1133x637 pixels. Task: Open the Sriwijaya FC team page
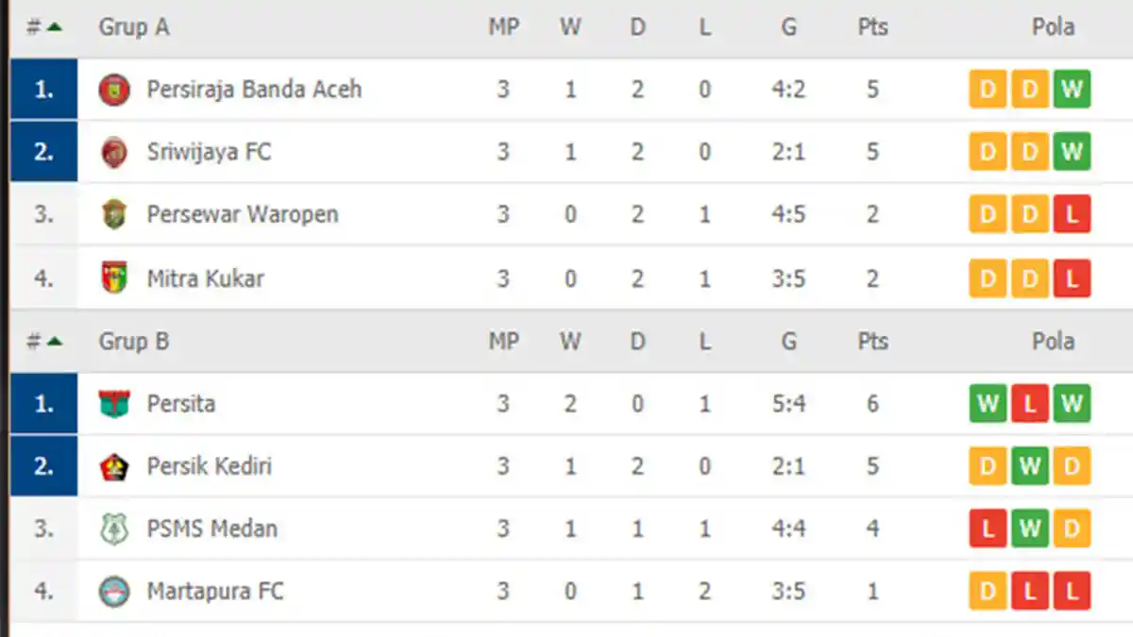(x=208, y=151)
